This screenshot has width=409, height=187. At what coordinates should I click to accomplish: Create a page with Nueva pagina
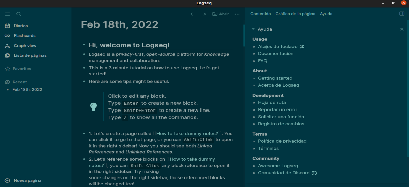[x=27, y=180]
